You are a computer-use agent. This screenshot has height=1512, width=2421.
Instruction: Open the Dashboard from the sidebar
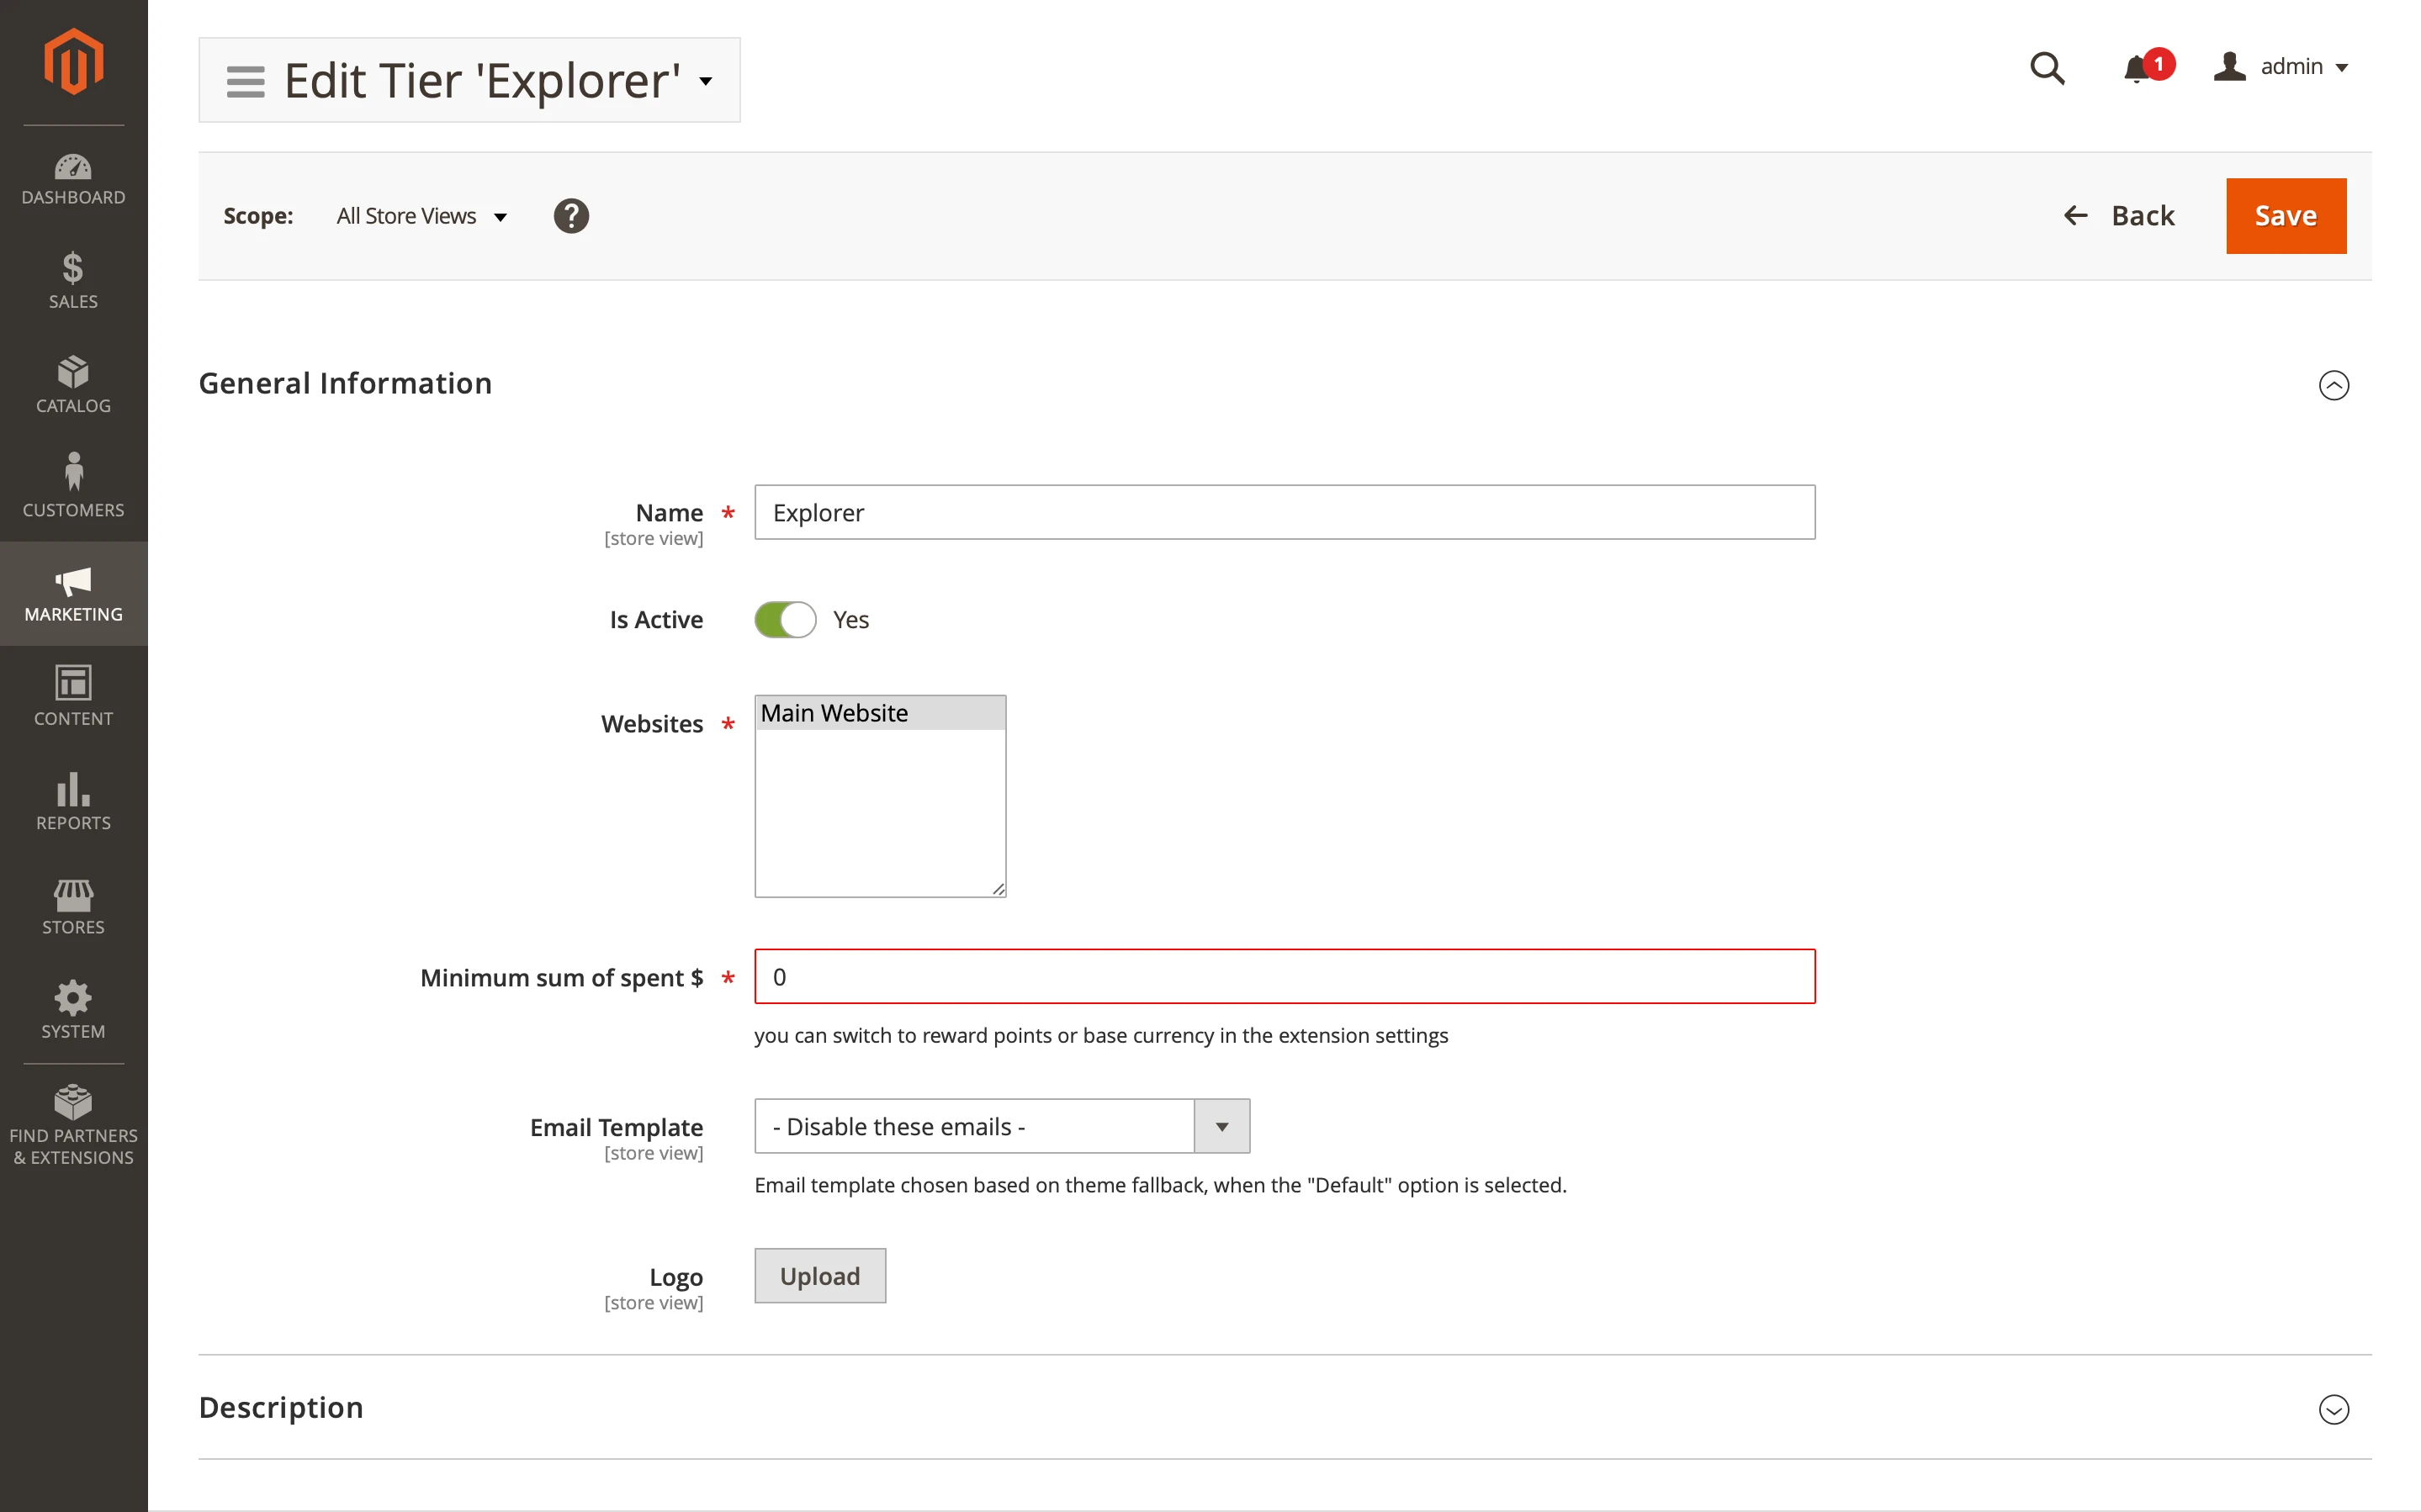[x=73, y=178]
